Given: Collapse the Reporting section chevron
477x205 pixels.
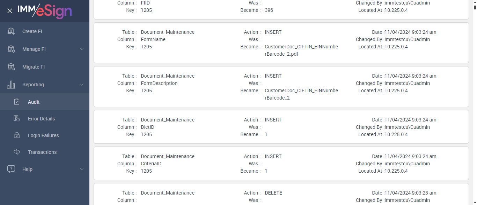Looking at the screenshot, I should [x=82, y=85].
